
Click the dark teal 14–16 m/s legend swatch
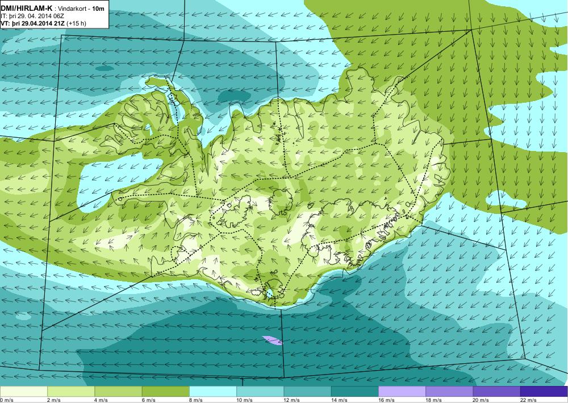pyautogui.click(x=354, y=392)
